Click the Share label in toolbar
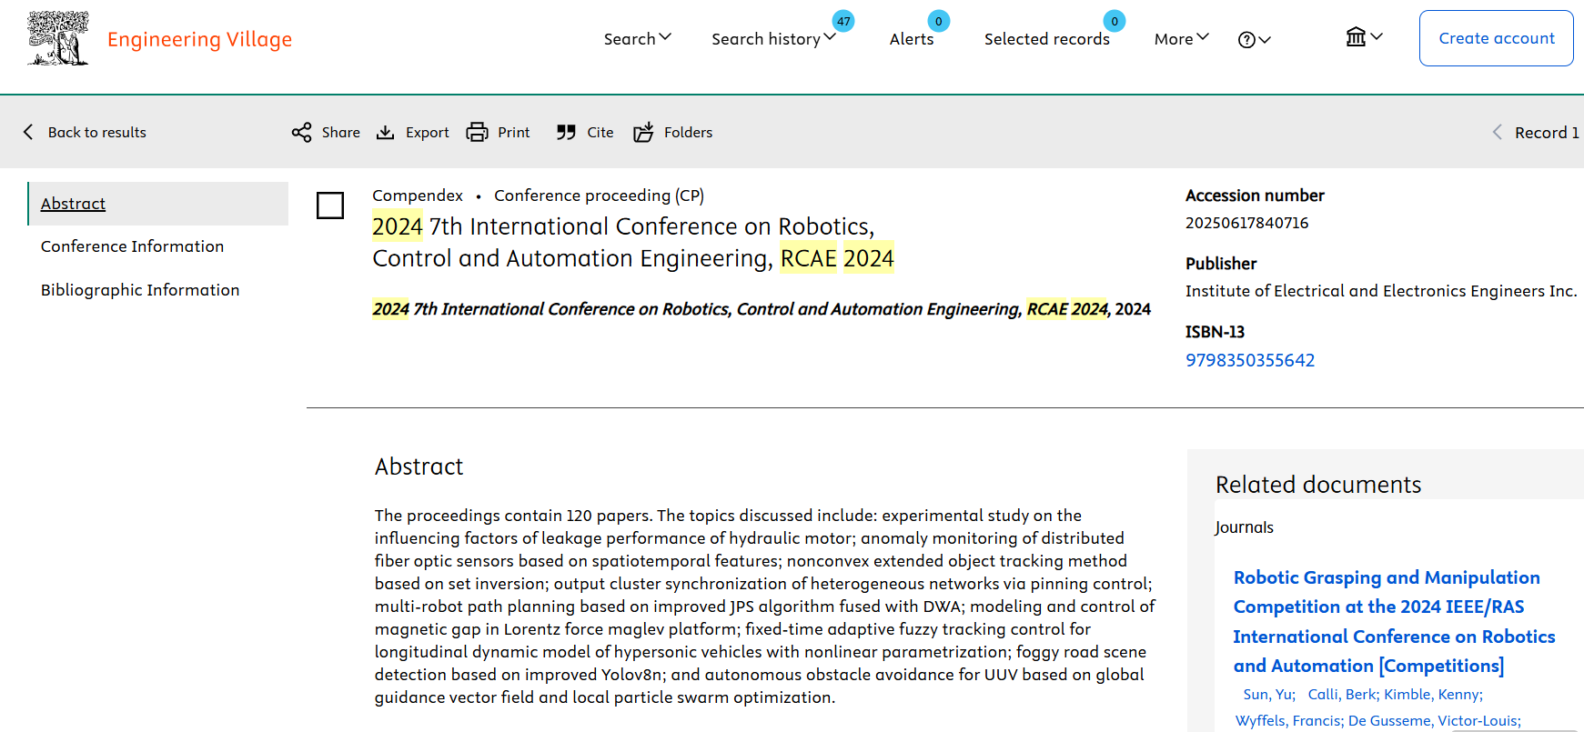1584x732 pixels. [x=341, y=133]
